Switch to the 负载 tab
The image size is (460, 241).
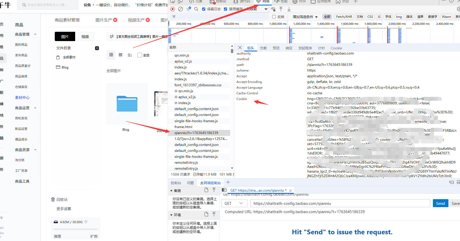coord(263,48)
